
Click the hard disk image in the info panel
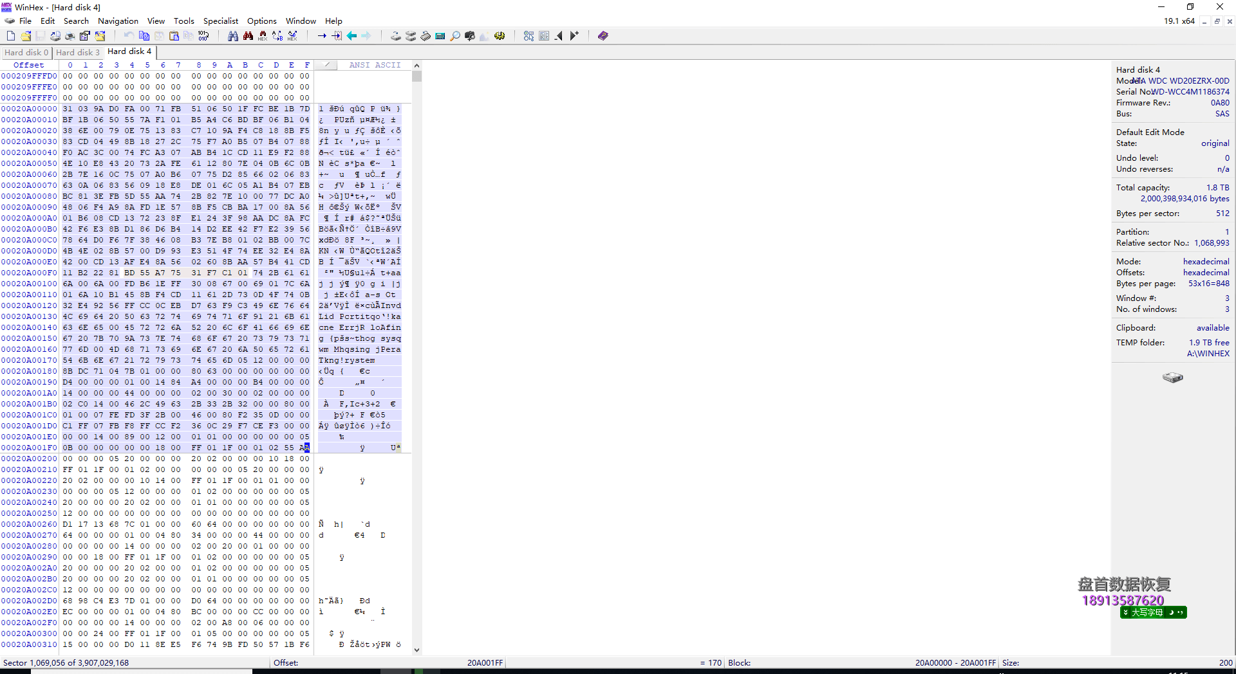click(1173, 378)
